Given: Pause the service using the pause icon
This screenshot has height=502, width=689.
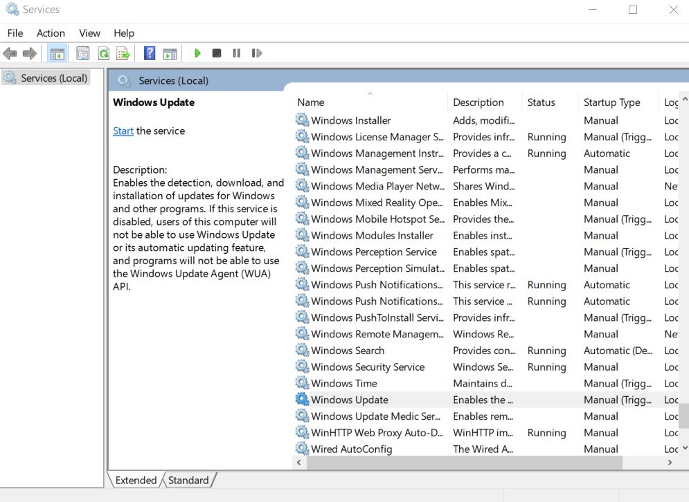Looking at the screenshot, I should (236, 53).
